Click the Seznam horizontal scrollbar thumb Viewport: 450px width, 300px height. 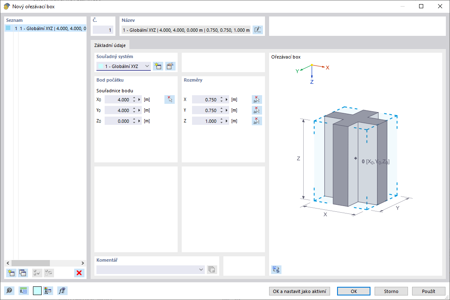(x=30, y=263)
